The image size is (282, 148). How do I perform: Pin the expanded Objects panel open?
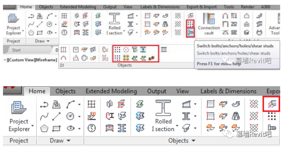(62, 65)
